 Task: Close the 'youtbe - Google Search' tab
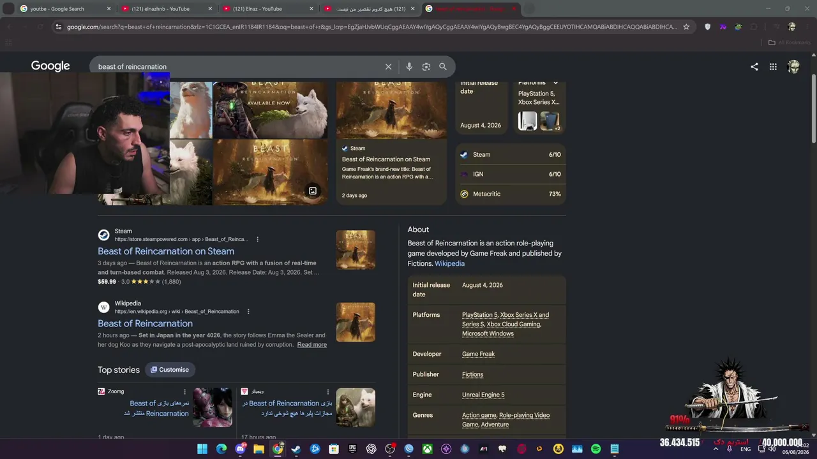(x=109, y=9)
